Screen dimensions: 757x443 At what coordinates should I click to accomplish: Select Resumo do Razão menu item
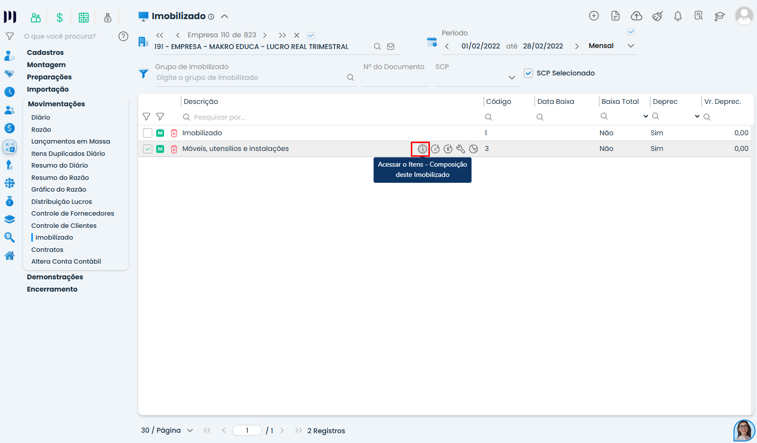[60, 177]
